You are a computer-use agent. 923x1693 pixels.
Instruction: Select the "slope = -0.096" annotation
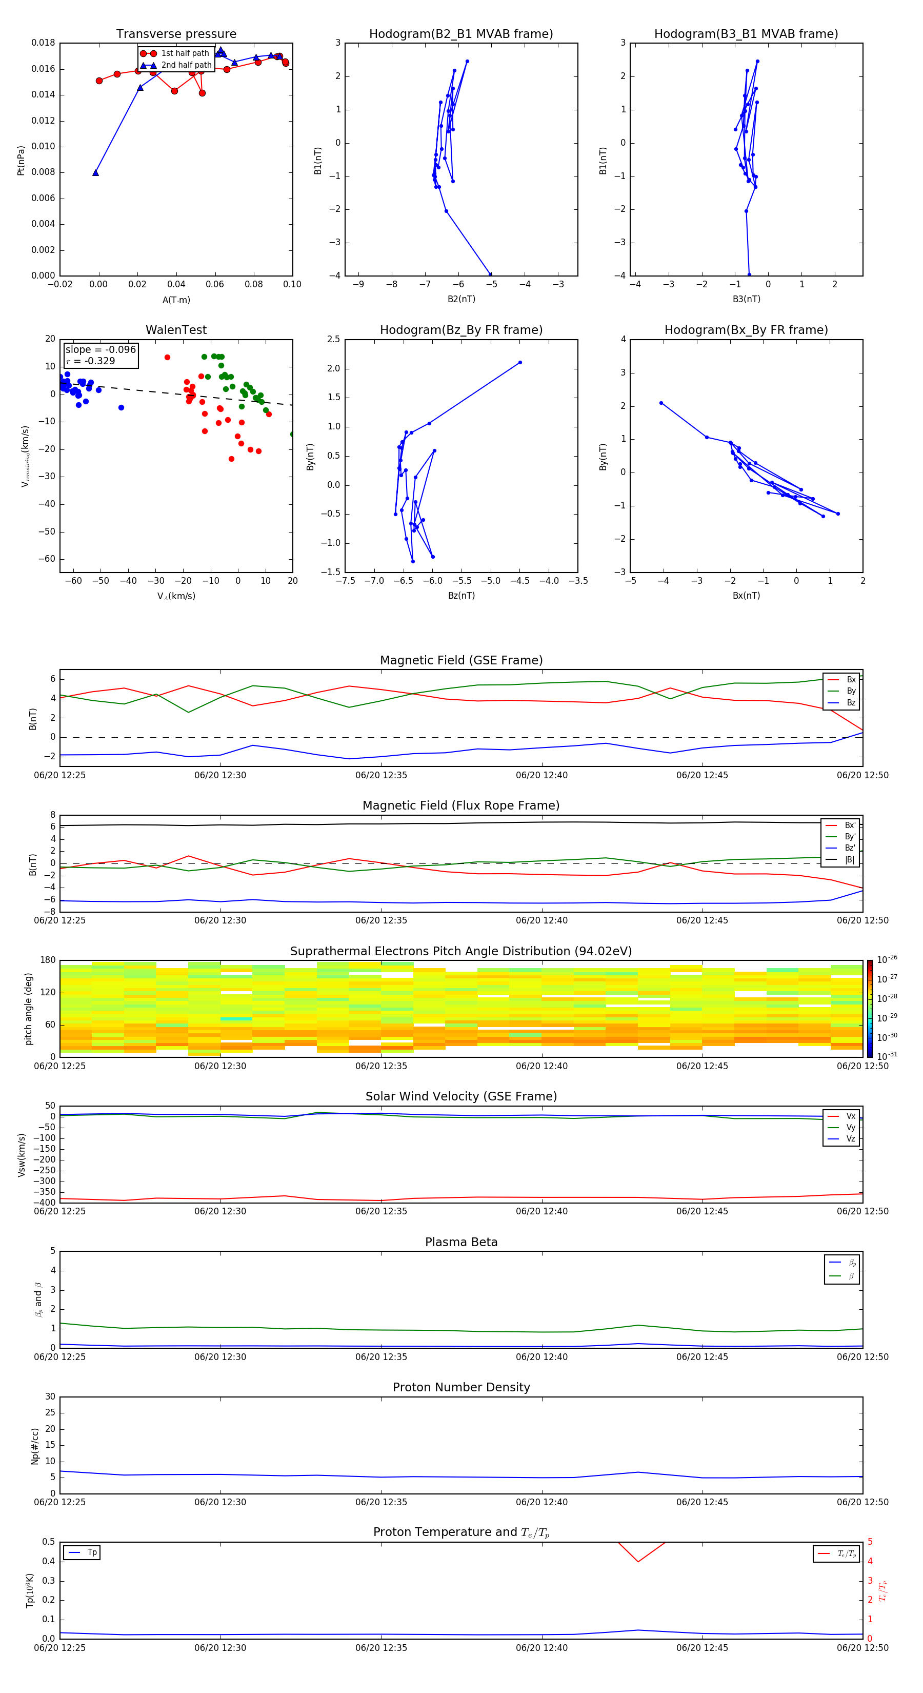tap(101, 350)
